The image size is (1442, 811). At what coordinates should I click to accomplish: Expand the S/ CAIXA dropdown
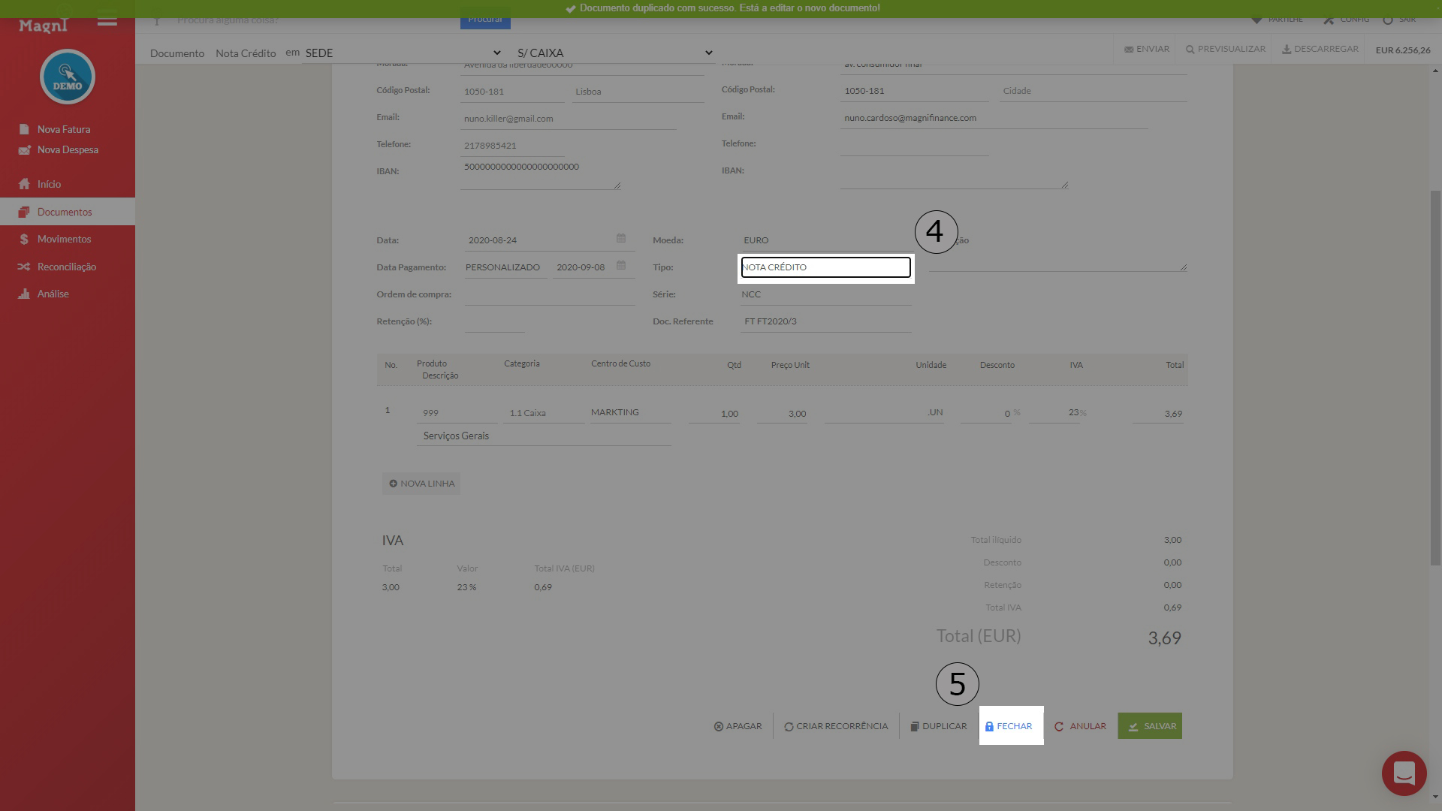coord(614,53)
